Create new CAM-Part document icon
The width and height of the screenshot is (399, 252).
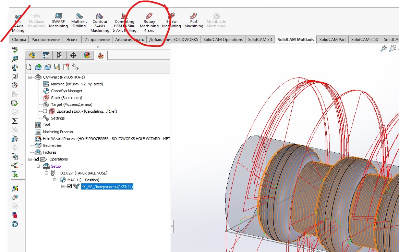click(x=29, y=67)
